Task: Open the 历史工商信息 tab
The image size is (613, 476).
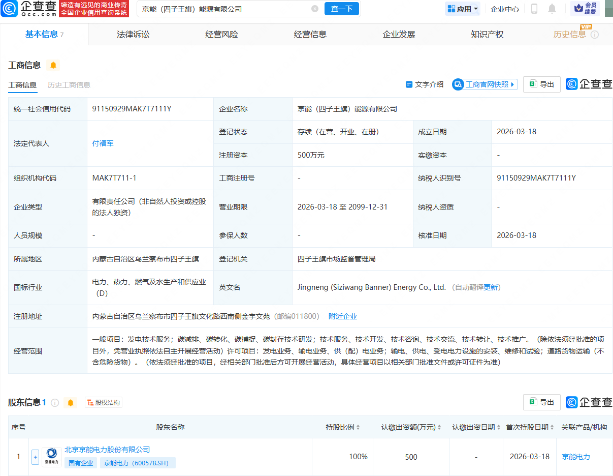Action: click(69, 84)
